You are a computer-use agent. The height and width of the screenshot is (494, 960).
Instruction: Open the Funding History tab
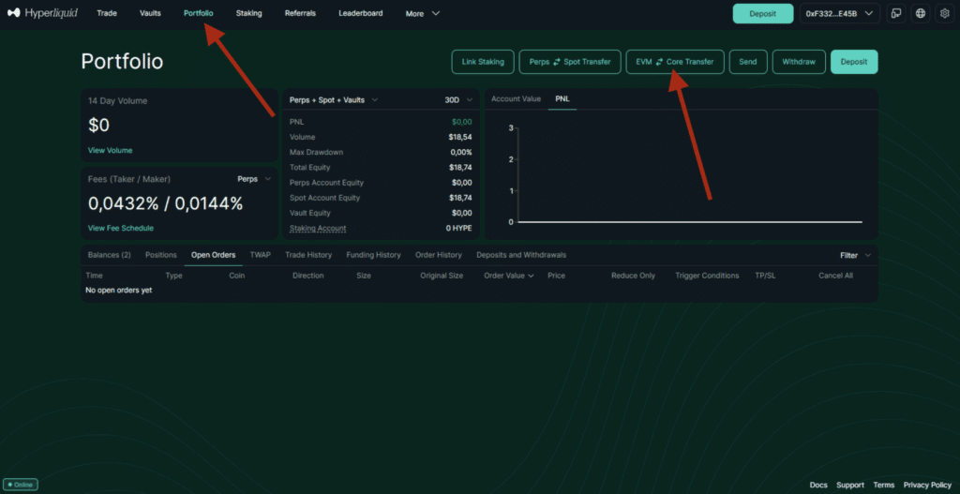(x=373, y=255)
